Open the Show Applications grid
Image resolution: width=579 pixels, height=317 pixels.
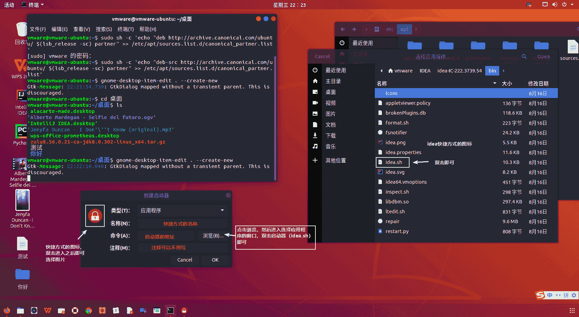click(572, 310)
